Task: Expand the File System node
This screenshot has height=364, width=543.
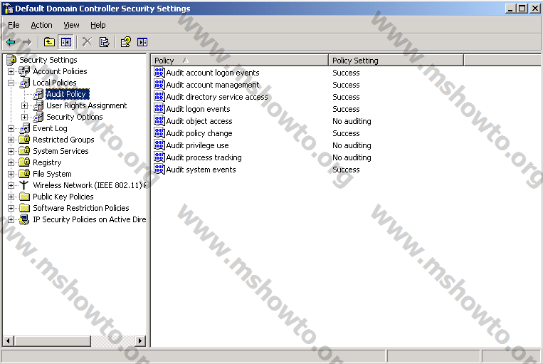Action: (x=11, y=174)
